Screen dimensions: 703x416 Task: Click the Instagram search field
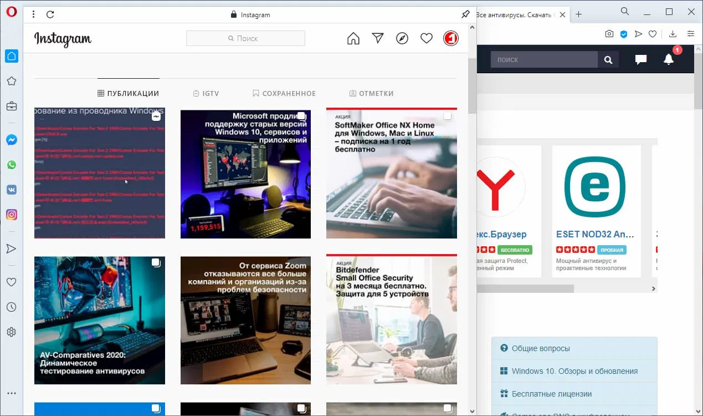point(245,38)
